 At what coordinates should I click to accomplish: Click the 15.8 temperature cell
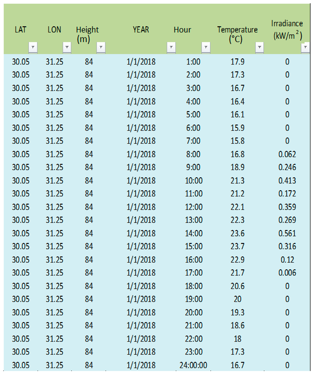237,141
